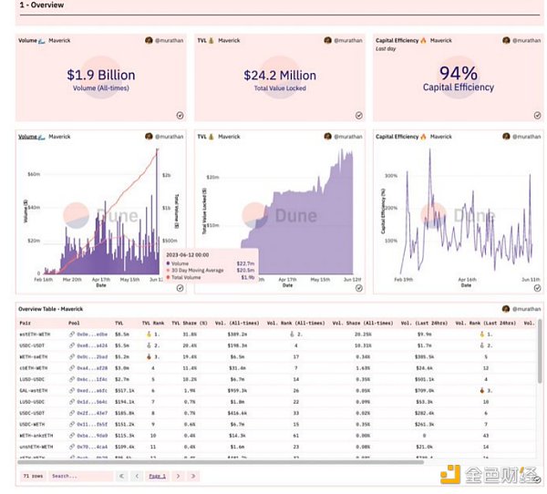Click the checkmark icon on TVL chart panel
Viewport: 547px width, 494px height.
tap(359, 288)
